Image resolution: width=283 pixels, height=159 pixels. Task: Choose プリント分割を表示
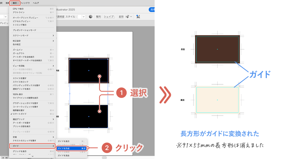click(33, 126)
